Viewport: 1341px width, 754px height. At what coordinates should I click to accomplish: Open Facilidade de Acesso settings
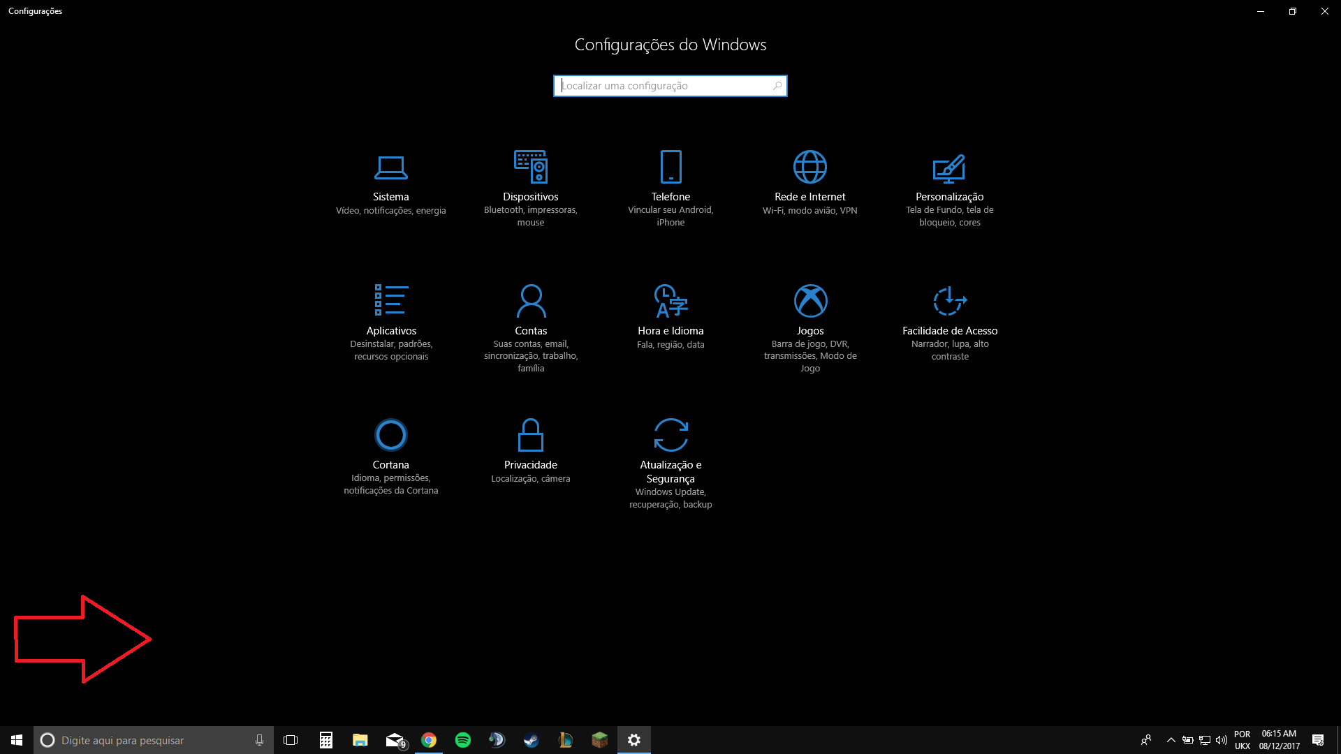tap(950, 323)
